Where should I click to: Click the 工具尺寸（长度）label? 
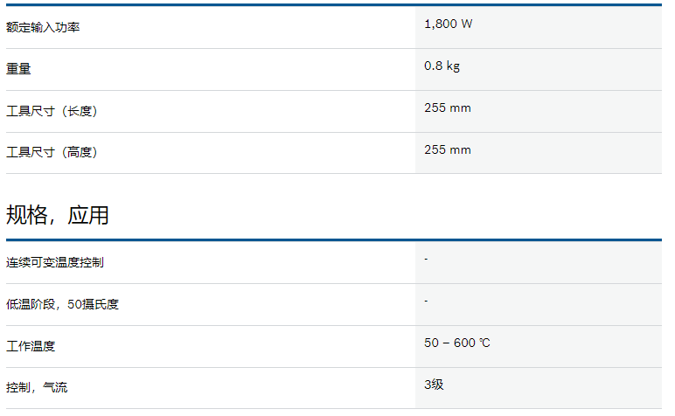[52, 111]
